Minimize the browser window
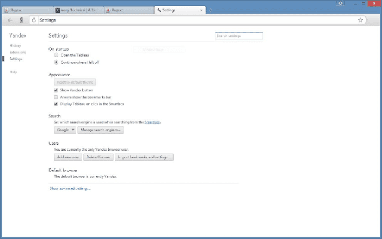Viewport: 382px width, 239px height. [356, 4]
